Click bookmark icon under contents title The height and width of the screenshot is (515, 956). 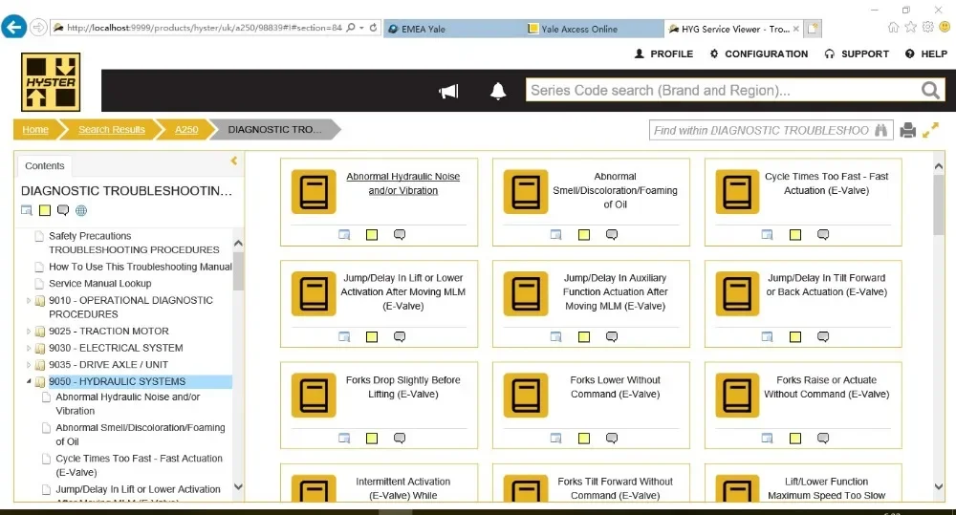coord(26,210)
